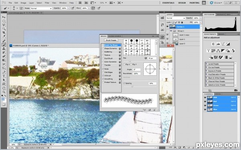Switch to the Clone Source tab
This screenshot has width=241, height=150.
point(114,36)
